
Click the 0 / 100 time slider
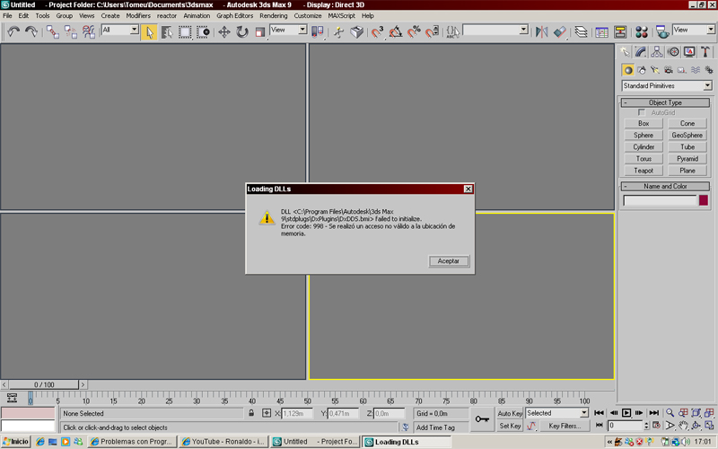[x=44, y=384]
